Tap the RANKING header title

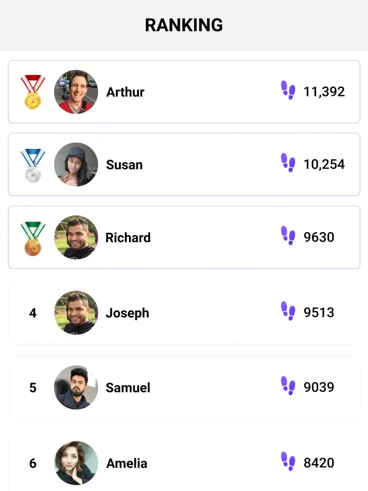point(184,25)
